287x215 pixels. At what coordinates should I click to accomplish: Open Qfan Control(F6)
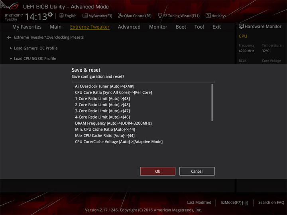(135, 16)
